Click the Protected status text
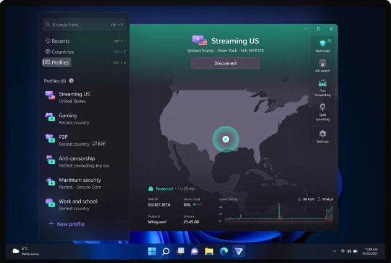The width and height of the screenshot is (391, 263). click(x=164, y=189)
